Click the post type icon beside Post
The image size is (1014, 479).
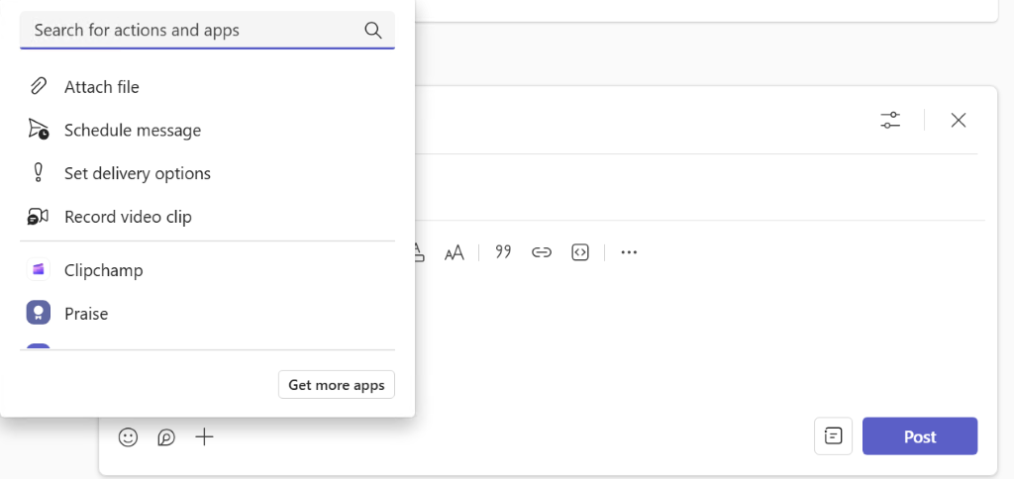(834, 436)
